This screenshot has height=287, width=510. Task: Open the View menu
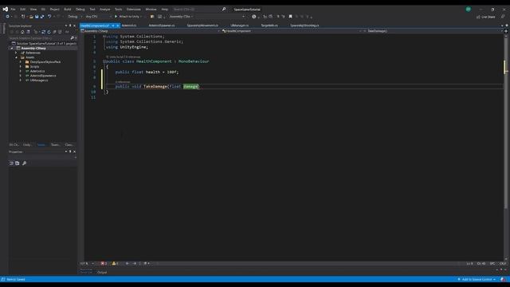click(x=33, y=9)
